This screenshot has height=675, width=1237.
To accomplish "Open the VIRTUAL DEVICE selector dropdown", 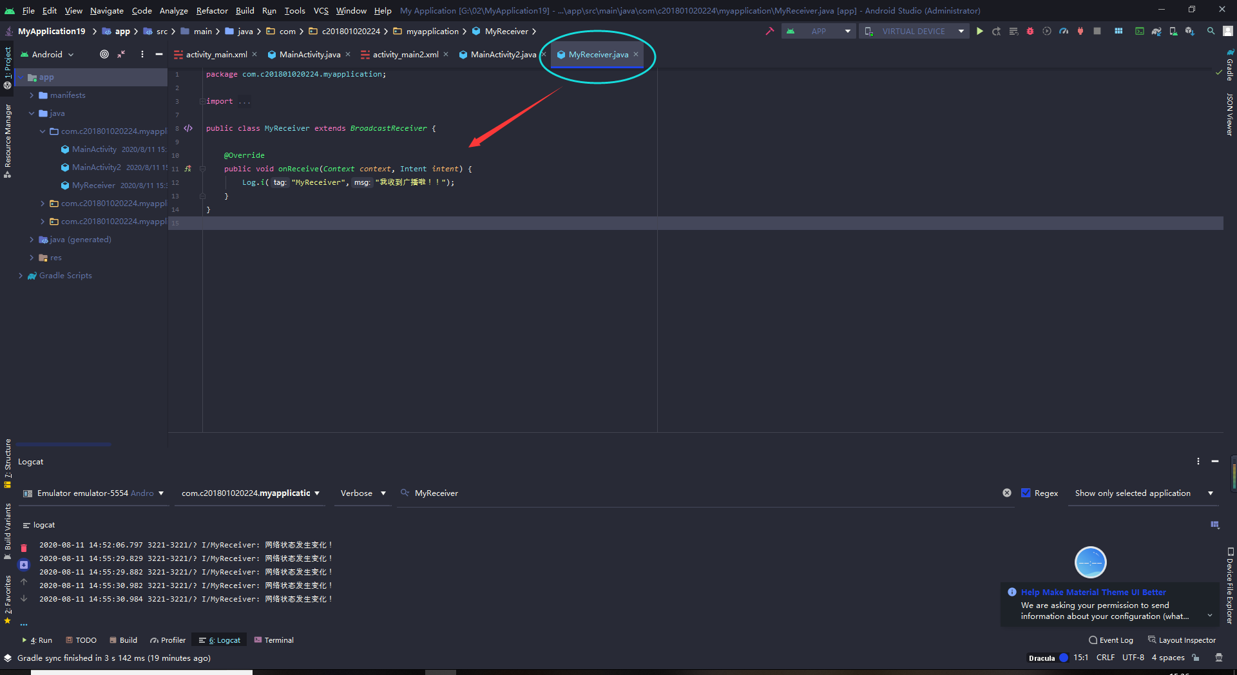I will point(914,31).
